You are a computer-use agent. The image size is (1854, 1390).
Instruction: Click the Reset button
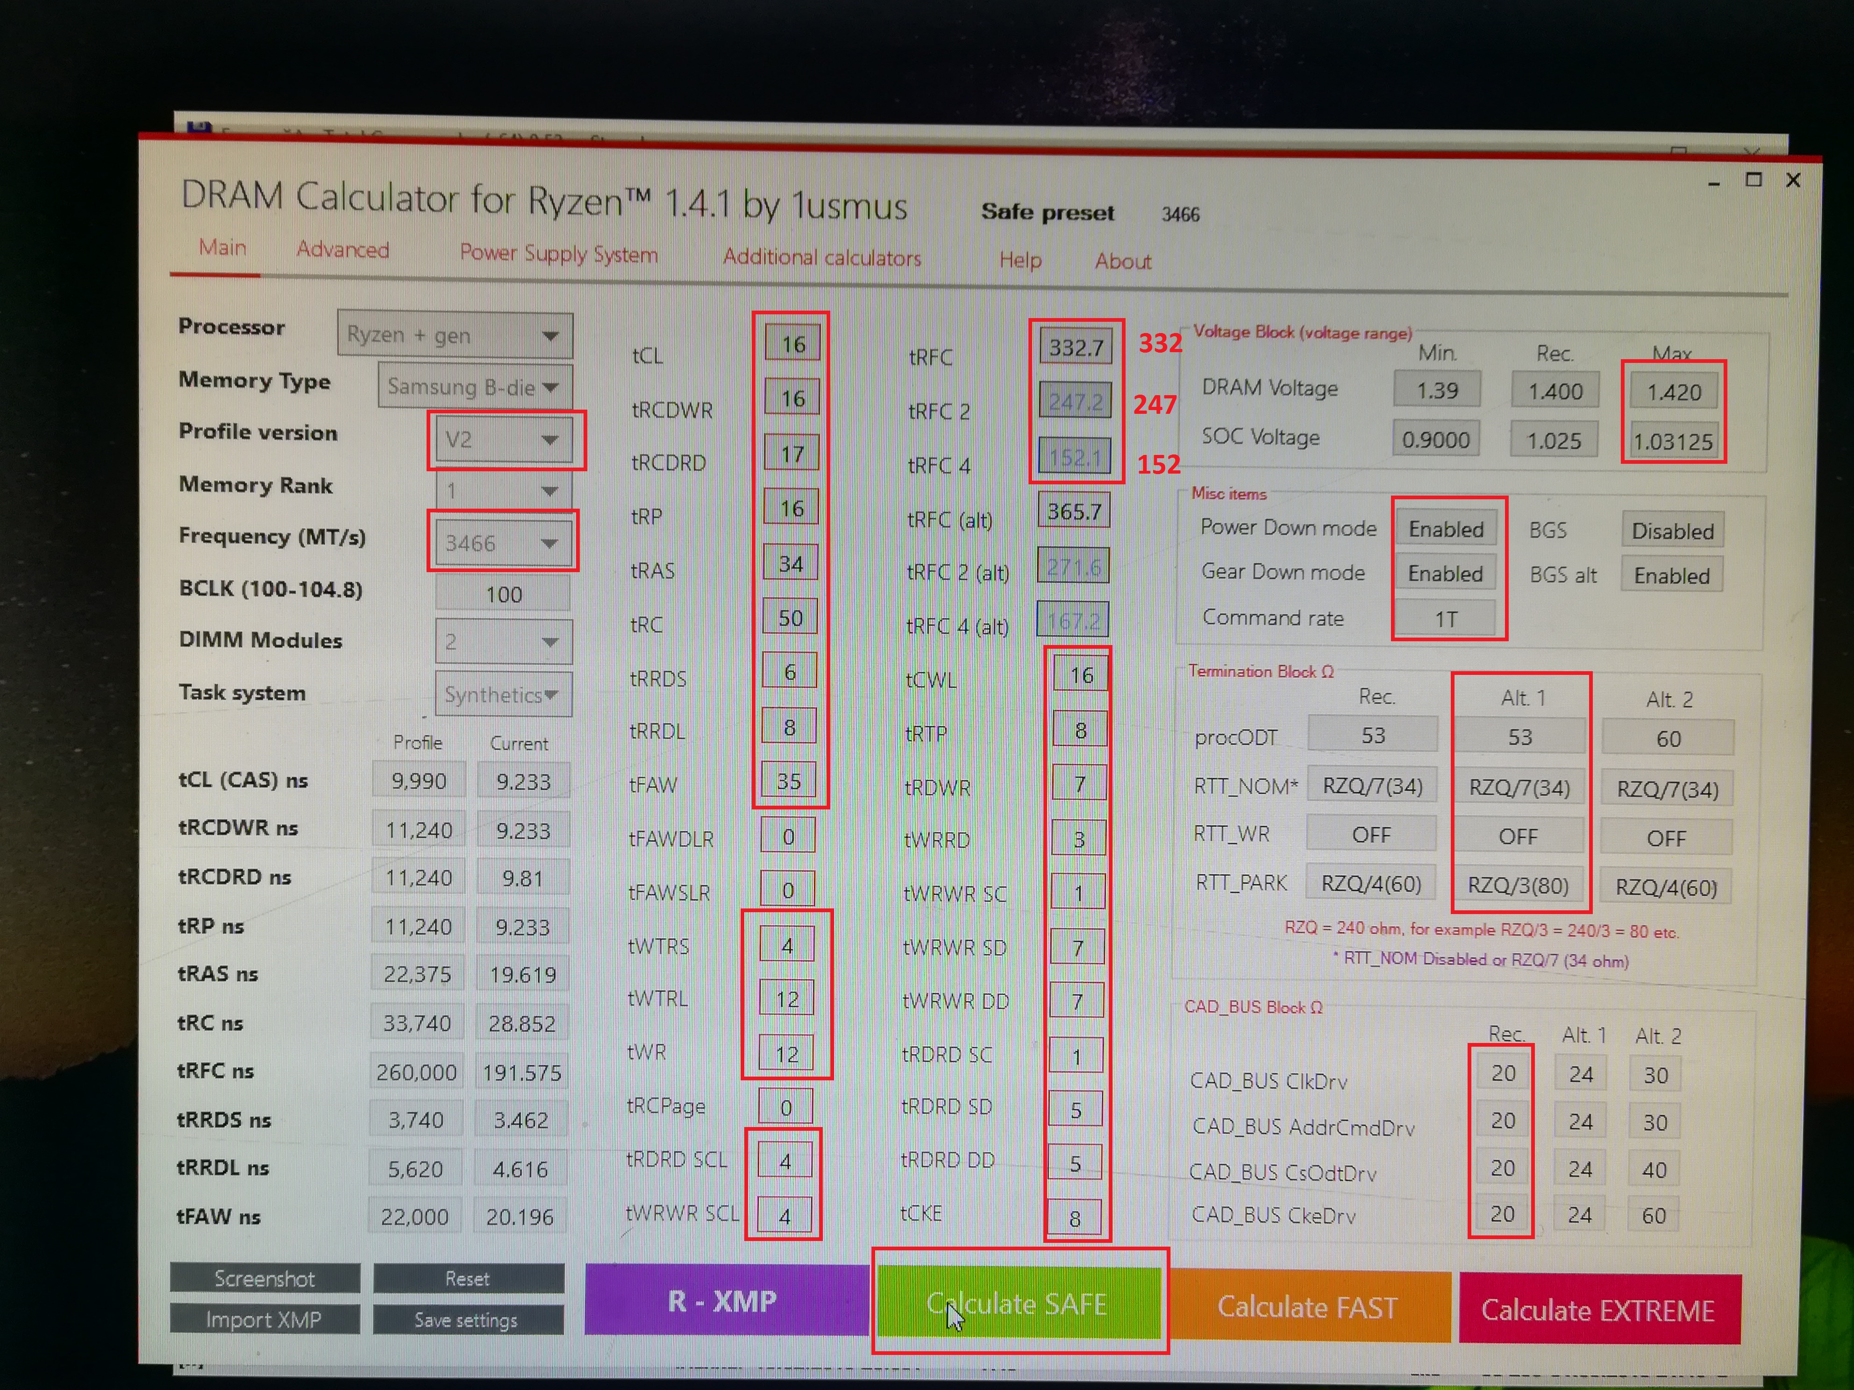(467, 1278)
